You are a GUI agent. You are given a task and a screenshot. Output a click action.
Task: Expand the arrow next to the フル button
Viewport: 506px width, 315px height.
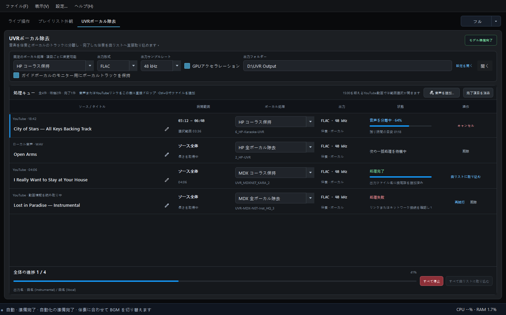pyautogui.click(x=496, y=21)
